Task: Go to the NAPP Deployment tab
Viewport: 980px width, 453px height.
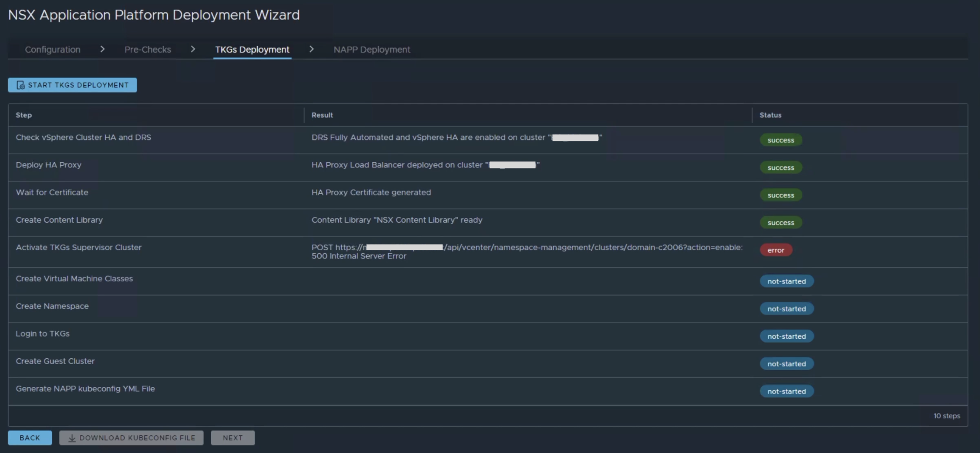Action: coord(372,49)
